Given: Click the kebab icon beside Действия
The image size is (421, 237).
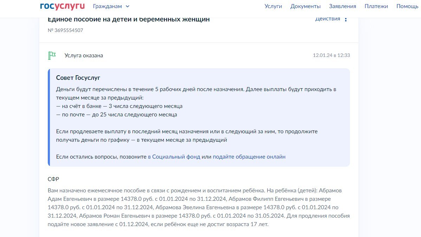Looking at the screenshot, I should (345, 19).
